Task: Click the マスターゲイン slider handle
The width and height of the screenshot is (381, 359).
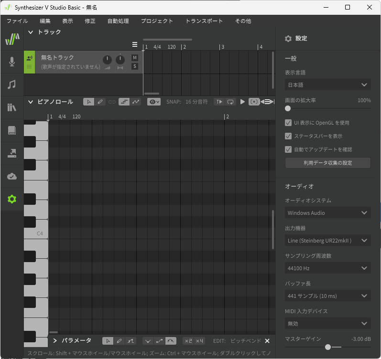Action: click(327, 347)
